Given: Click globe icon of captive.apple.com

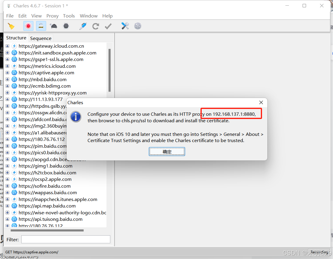Looking at the screenshot, I should (14, 73).
